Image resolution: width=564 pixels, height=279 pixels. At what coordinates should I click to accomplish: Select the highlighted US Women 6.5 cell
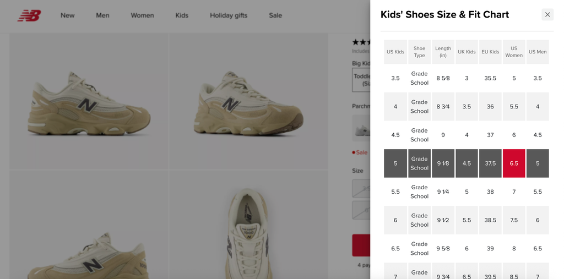click(514, 163)
